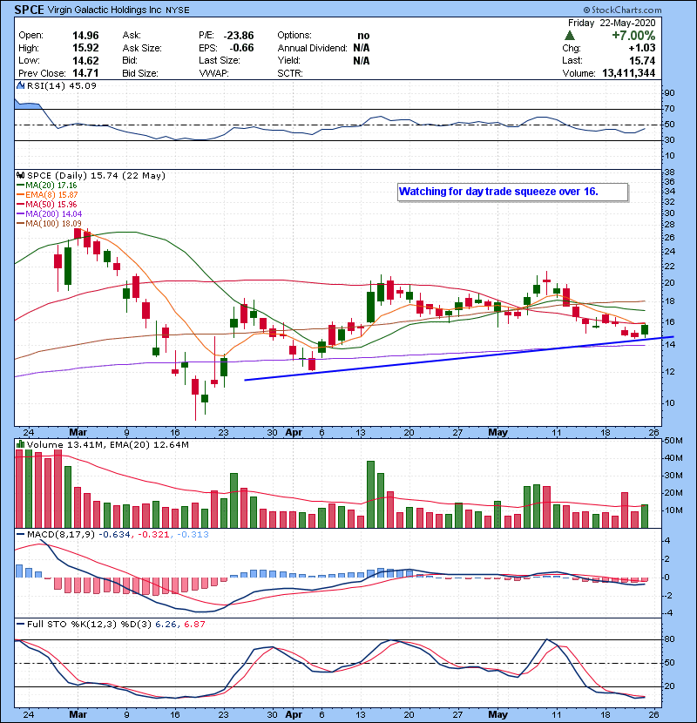Click the company name Virgin Galactic Holdings Inc
This screenshot has width=697, height=723.
coord(105,10)
